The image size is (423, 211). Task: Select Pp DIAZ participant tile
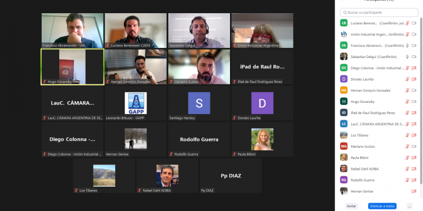coord(231,176)
